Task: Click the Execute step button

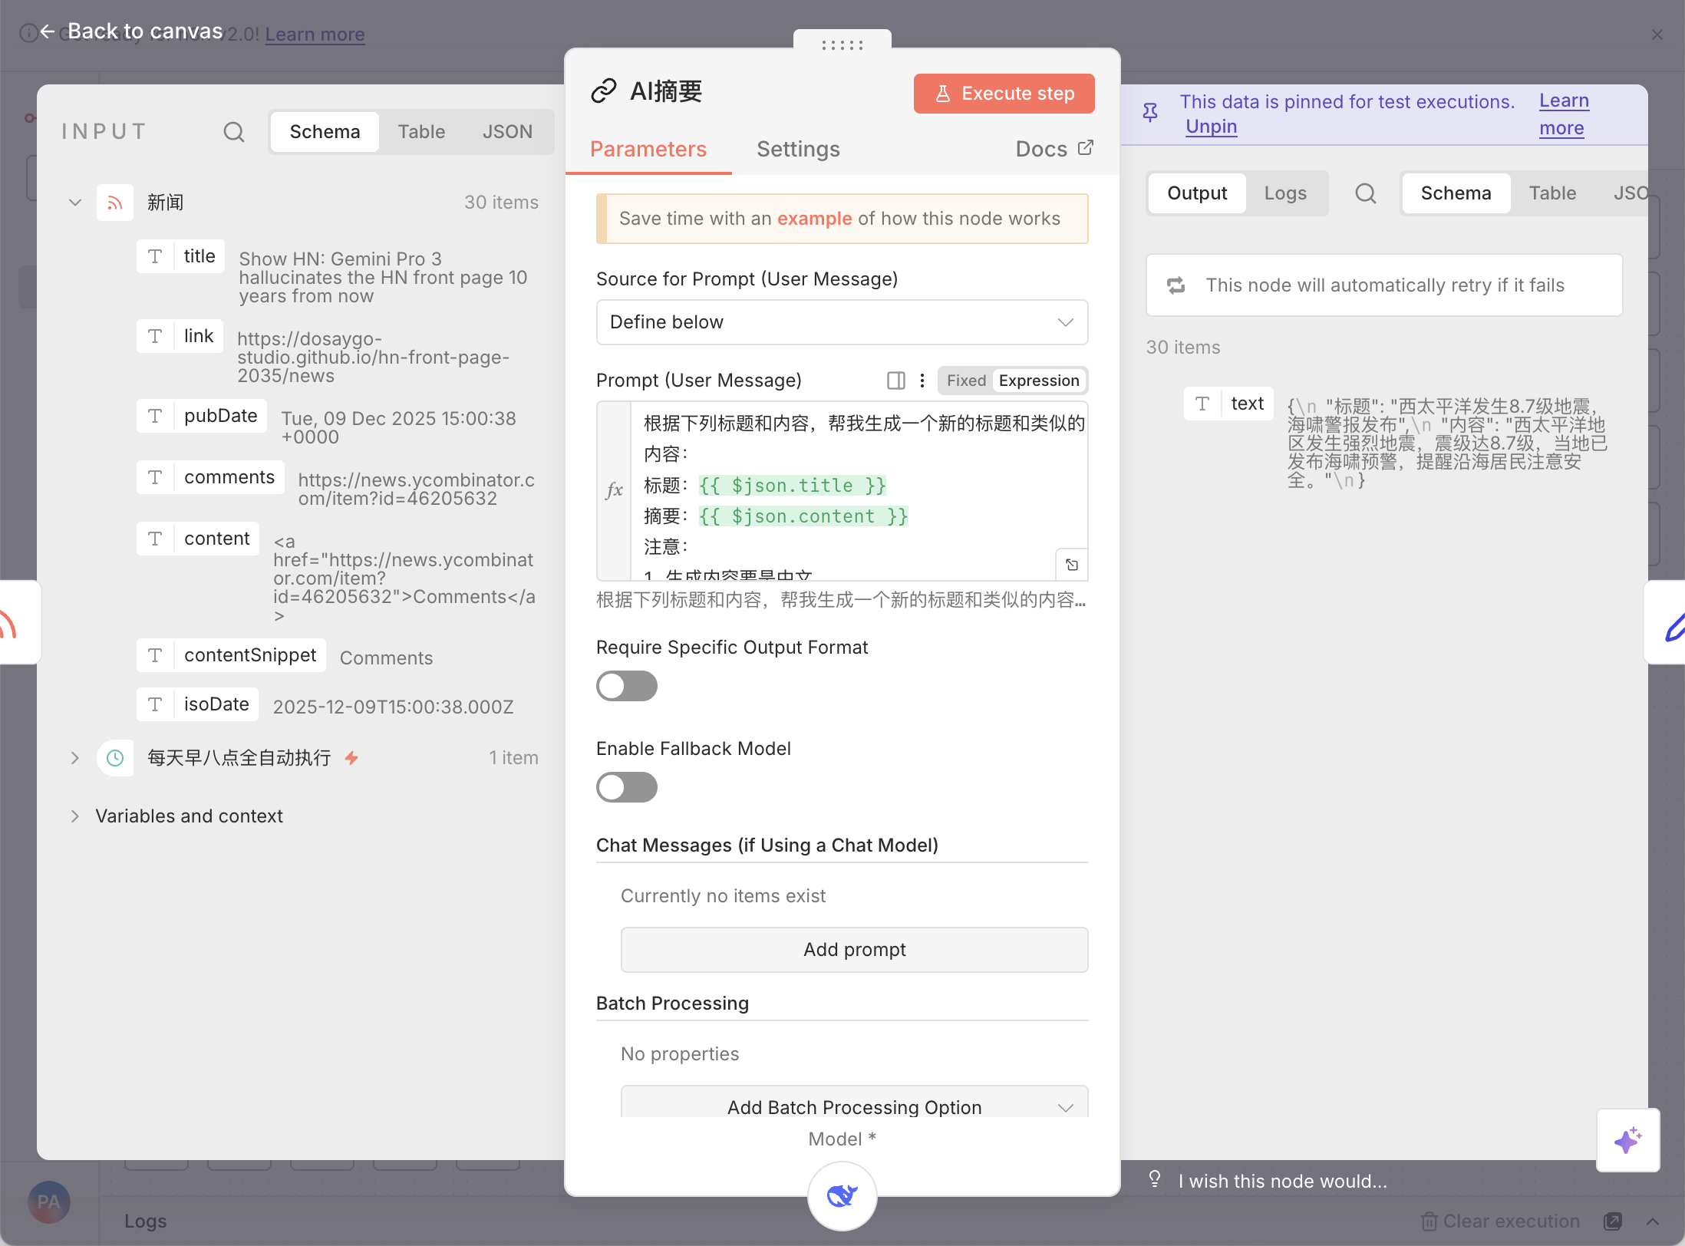Action: pos(1004,94)
